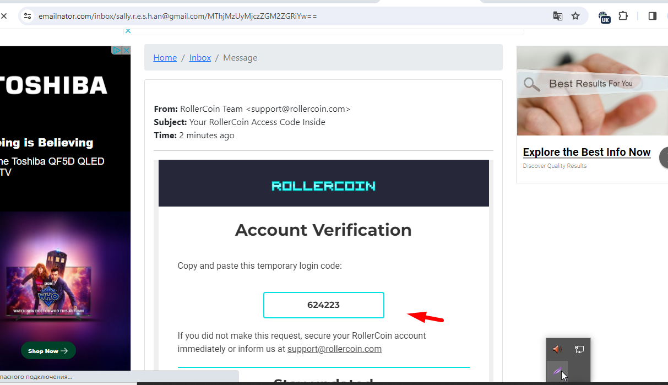The image size is (668, 385).
Task: Select the 624223 login code box
Action: [x=324, y=305]
